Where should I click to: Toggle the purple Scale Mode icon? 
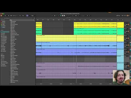click(27, 16)
